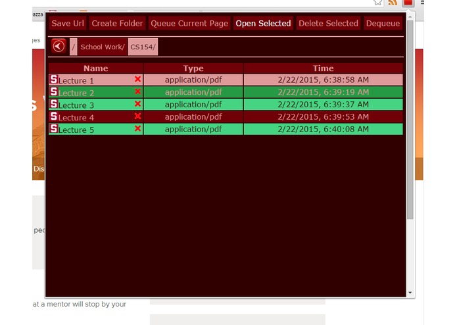The height and width of the screenshot is (325, 457).
Task: Delete Lecture 1 with its red X
Action: tap(138, 79)
